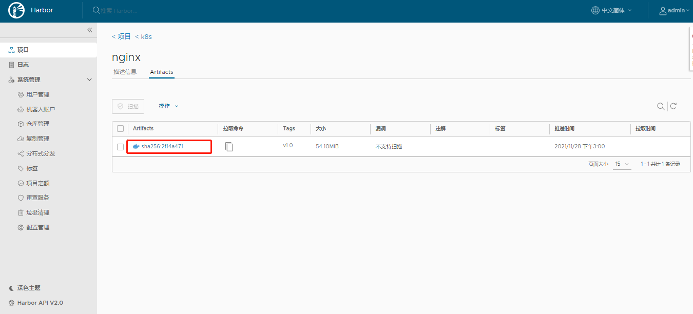Open artifact filter search icon
Viewport: 693px width, 314px height.
coord(661,106)
